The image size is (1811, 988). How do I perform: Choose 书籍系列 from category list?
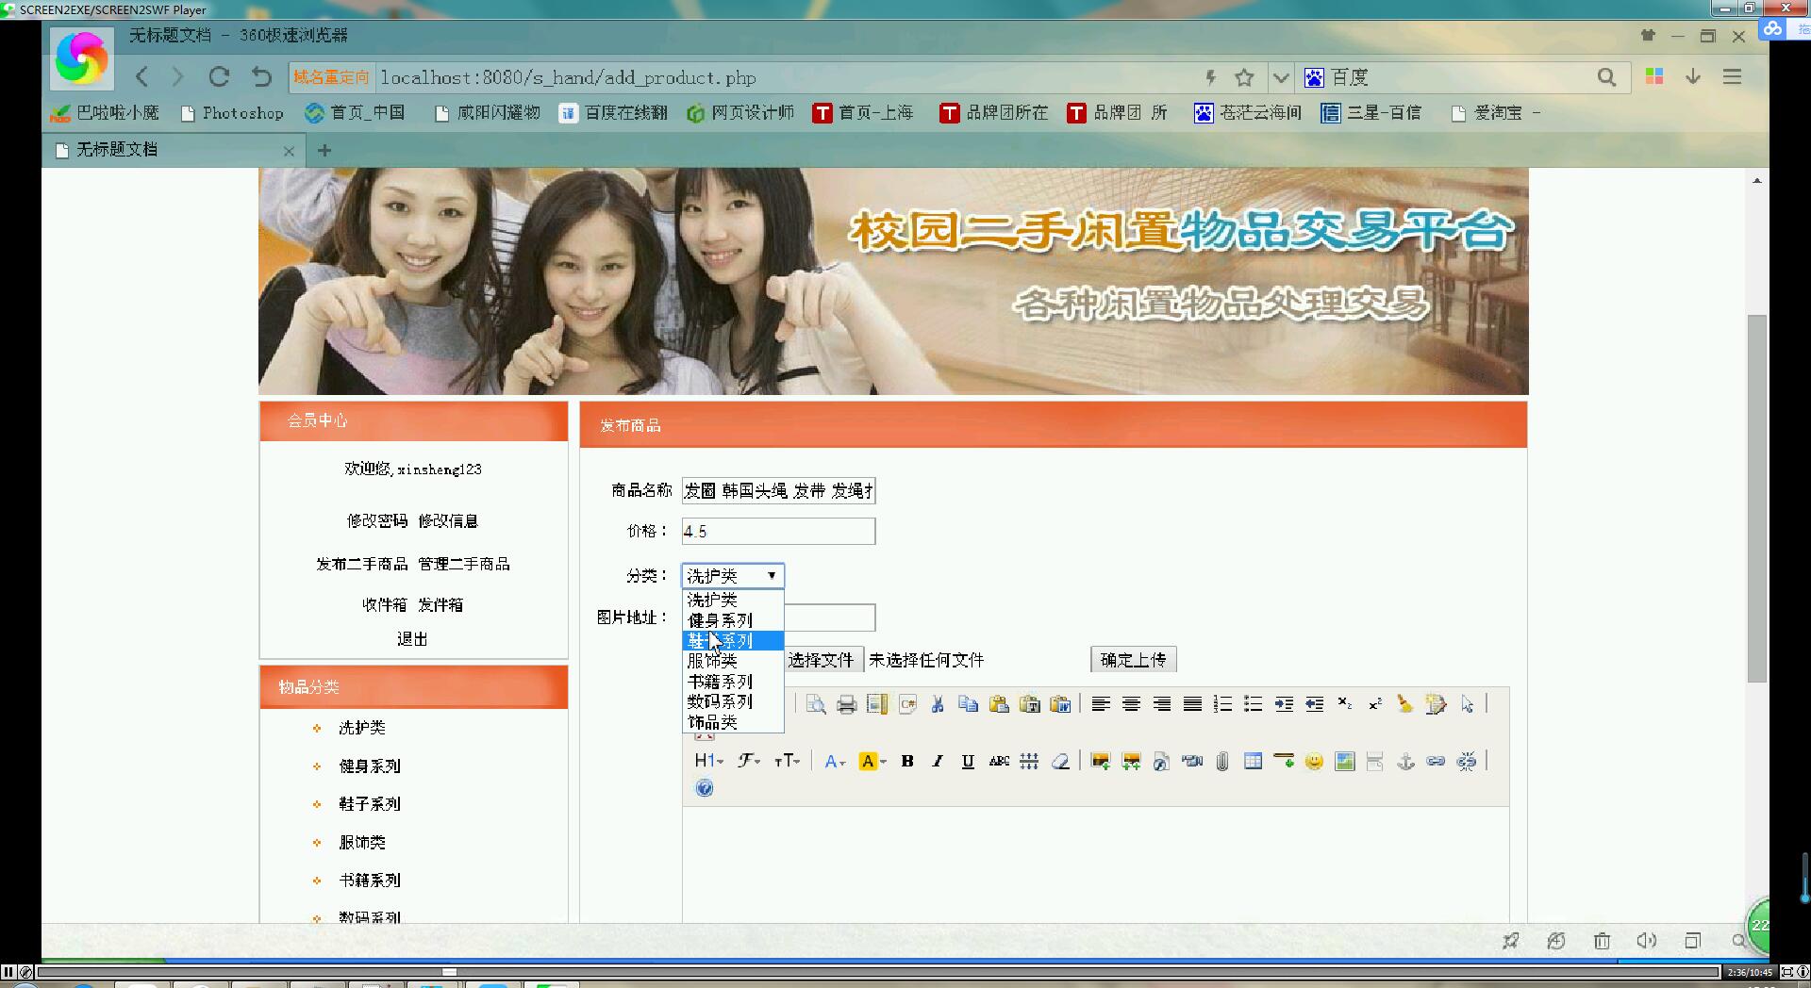[x=733, y=682]
